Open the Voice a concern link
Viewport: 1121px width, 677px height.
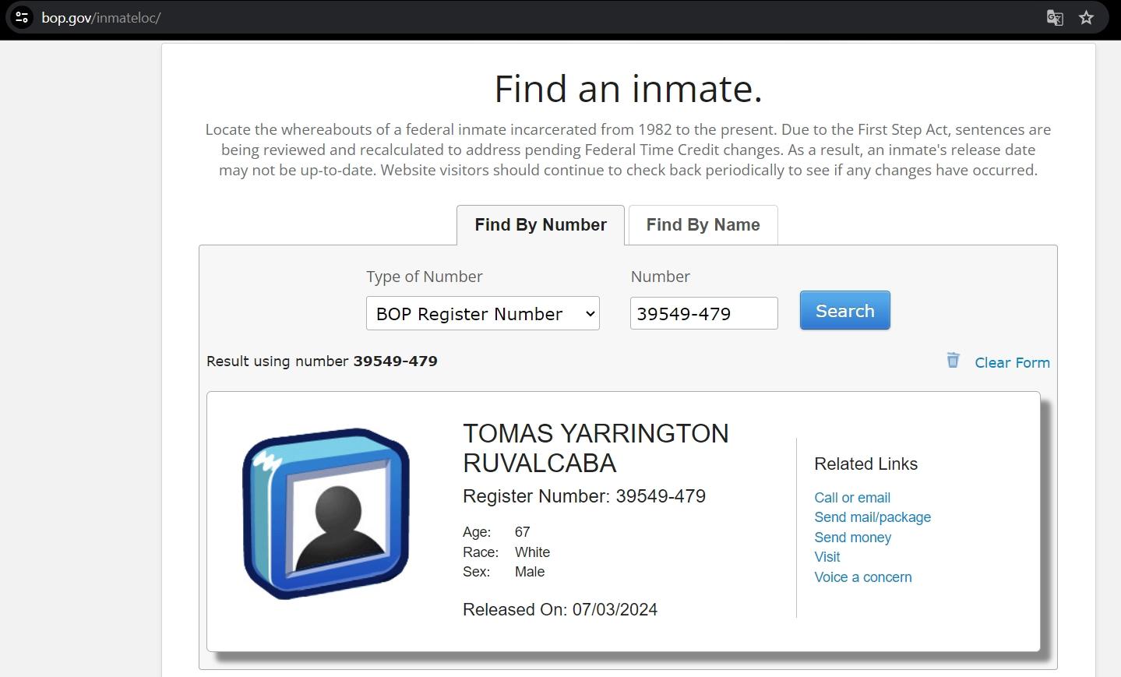(x=862, y=577)
